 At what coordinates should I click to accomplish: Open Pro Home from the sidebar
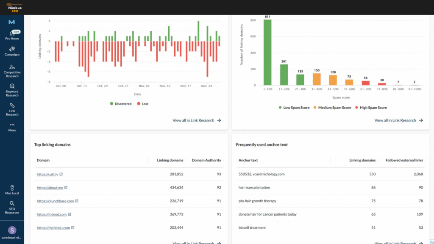[x=12, y=35]
